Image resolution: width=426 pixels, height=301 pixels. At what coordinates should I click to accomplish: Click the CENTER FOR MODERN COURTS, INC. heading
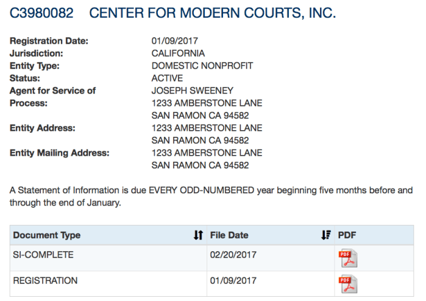click(x=212, y=13)
